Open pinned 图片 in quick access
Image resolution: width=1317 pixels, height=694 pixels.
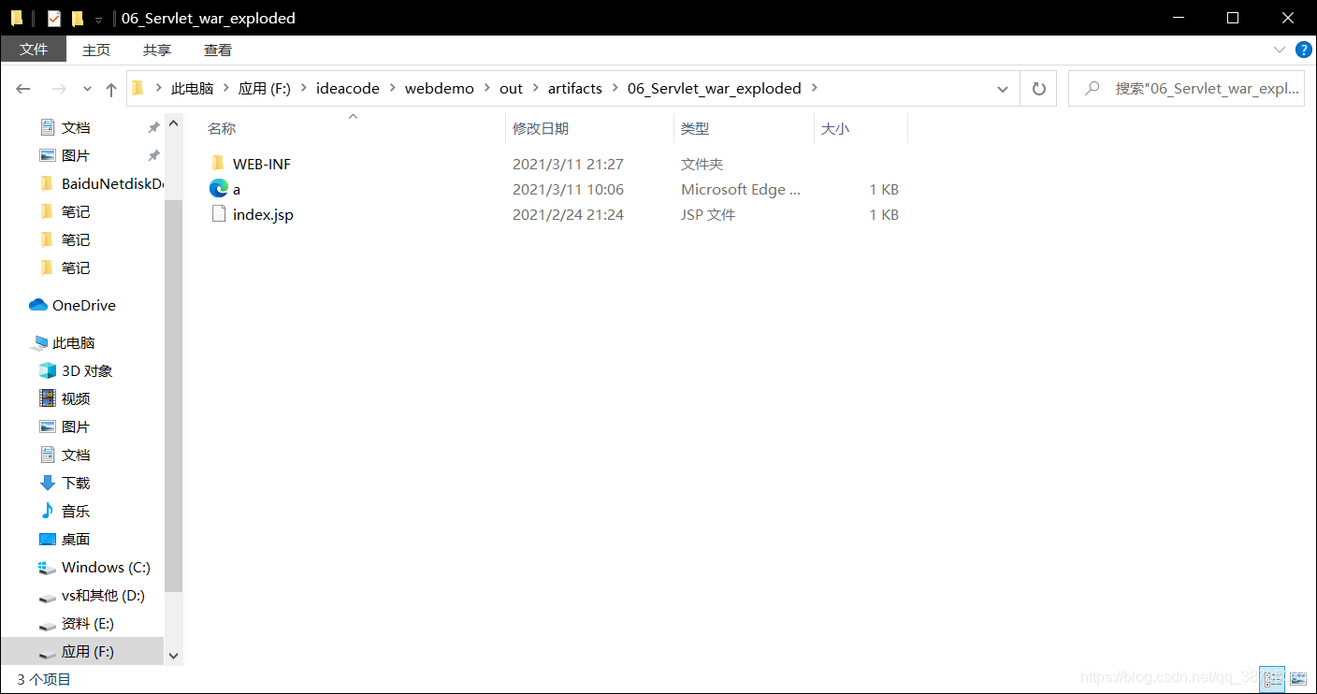tap(65, 155)
